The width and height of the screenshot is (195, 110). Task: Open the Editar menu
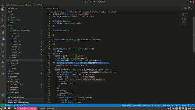click(8, 5)
